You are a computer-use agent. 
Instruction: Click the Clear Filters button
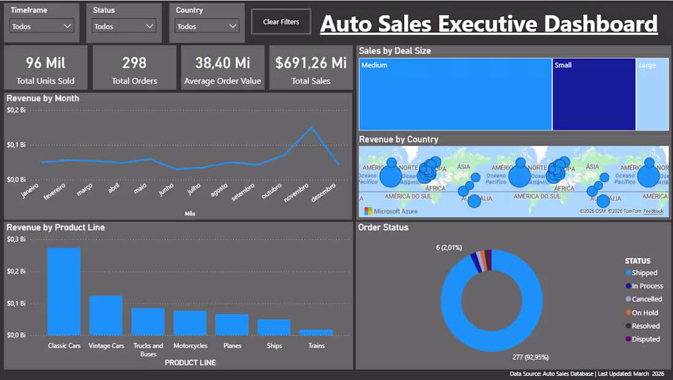pyautogui.click(x=280, y=21)
